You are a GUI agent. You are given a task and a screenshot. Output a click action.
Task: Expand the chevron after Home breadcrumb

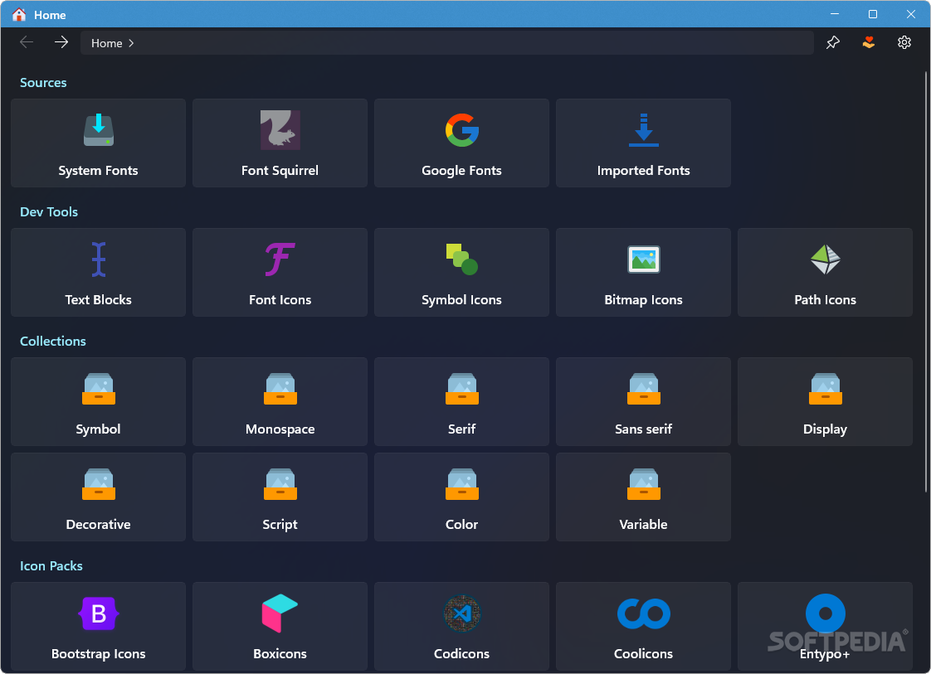(131, 43)
